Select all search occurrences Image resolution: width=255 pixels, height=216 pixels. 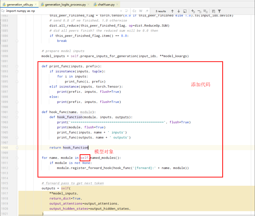coord(205,11)
